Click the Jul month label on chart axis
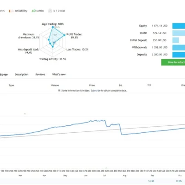Image resolution: width=185 pixels, height=185 pixels. pyautogui.click(x=105, y=176)
